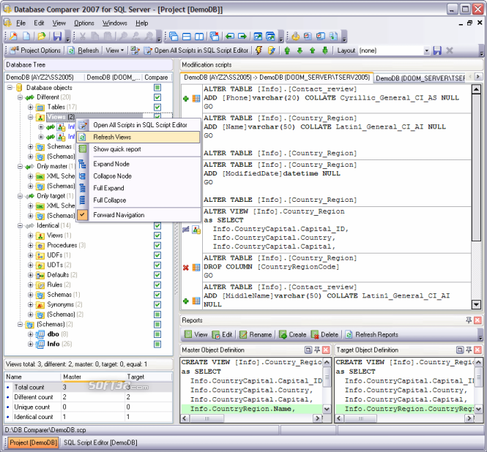Toggle checkbox for dbo (8) schema row

[157, 334]
